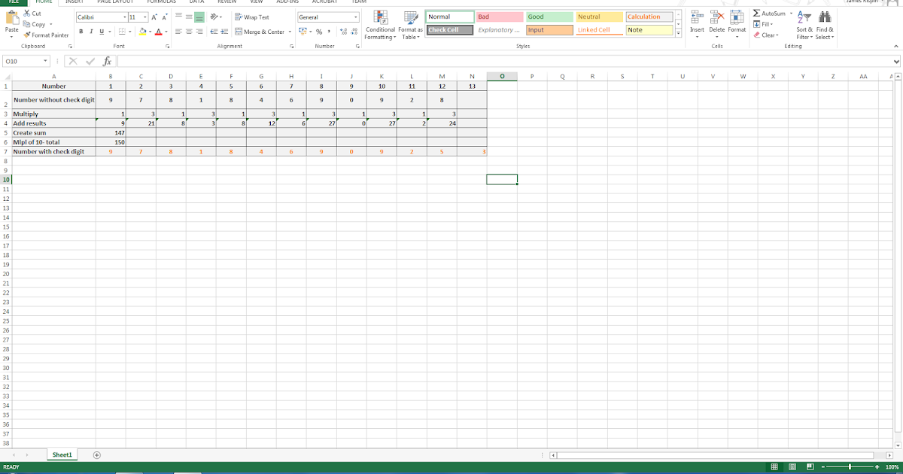Switch to Page Layout view in status bar
903x474 pixels.
pyautogui.click(x=792, y=467)
